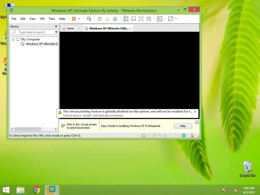This screenshot has width=260, height=195.
Task: Close the Windows XP Ultimate Edition tab
Action: (131, 28)
